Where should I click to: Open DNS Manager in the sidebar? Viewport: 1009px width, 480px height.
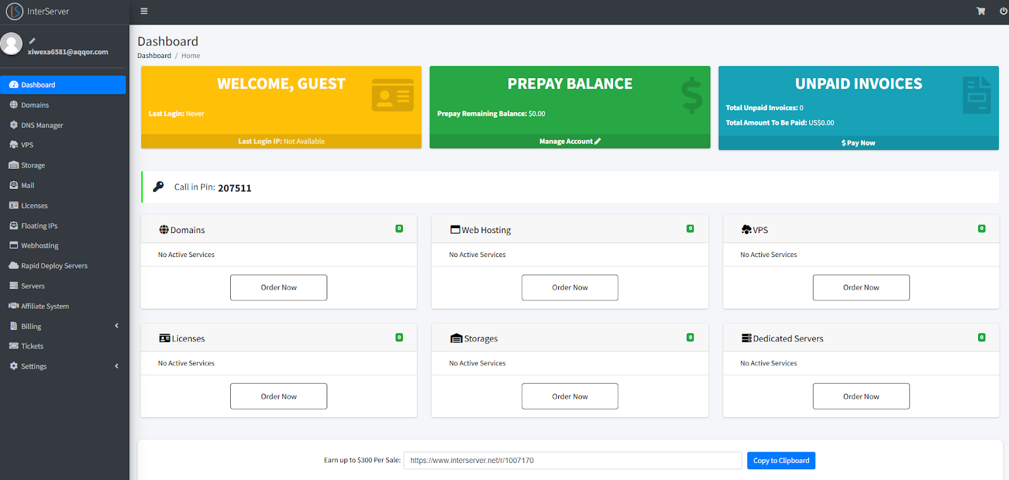click(x=63, y=125)
